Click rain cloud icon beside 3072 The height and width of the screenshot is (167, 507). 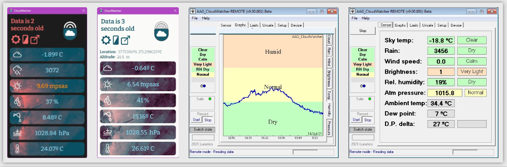pyautogui.click(x=17, y=70)
